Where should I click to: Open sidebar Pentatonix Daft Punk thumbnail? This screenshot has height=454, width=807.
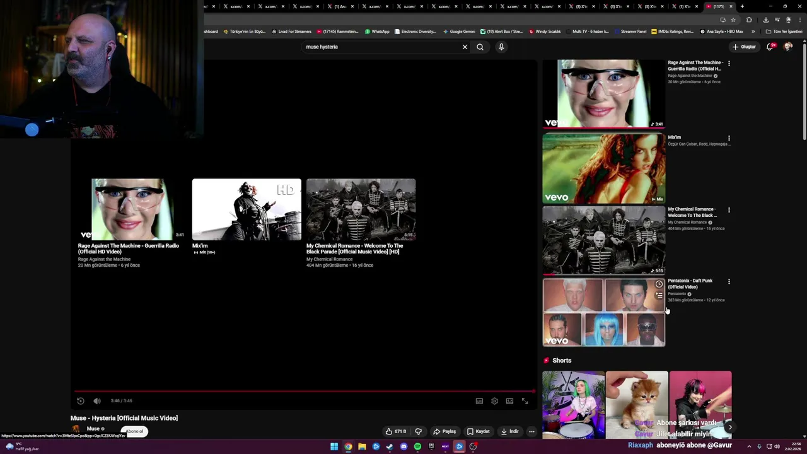[x=603, y=312]
